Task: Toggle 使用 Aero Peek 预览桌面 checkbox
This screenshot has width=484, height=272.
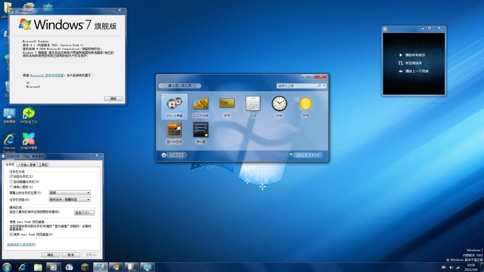Action: coord(11,234)
